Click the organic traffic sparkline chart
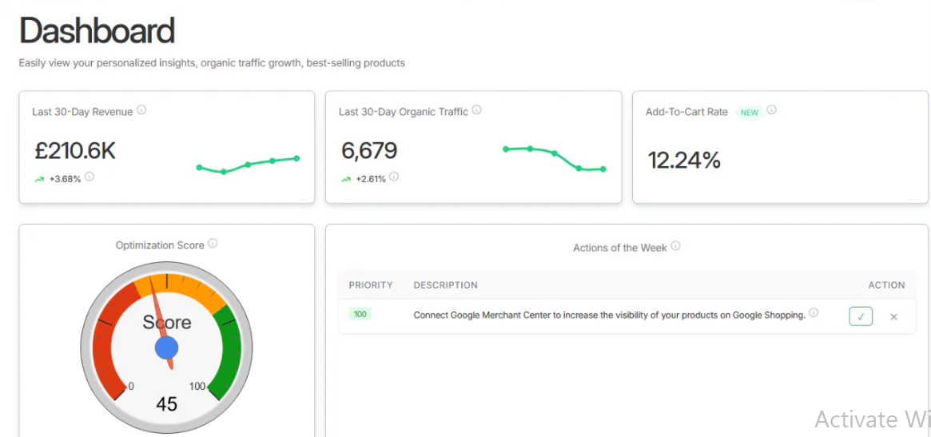The image size is (931, 437). coord(553,157)
